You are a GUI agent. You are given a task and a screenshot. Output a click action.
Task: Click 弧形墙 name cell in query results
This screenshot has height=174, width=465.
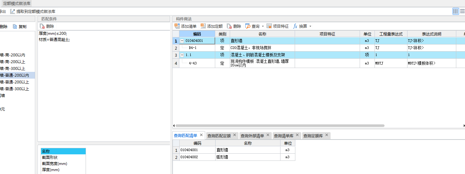(x=248, y=157)
